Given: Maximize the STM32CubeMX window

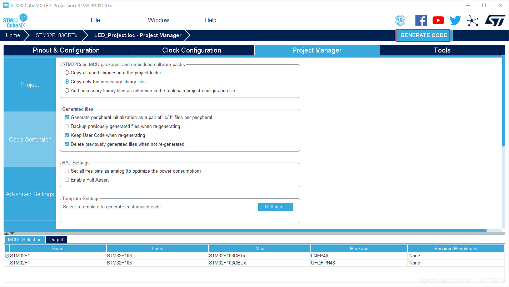Looking at the screenshot, I should pos(484,5).
